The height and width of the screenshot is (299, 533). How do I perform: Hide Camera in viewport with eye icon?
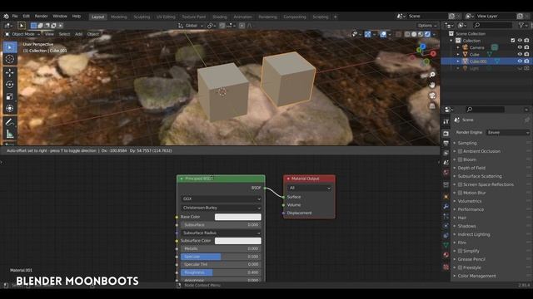(520, 47)
